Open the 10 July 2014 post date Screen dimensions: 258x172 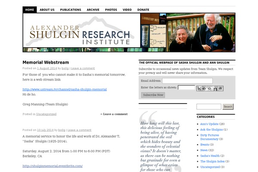point(45,130)
